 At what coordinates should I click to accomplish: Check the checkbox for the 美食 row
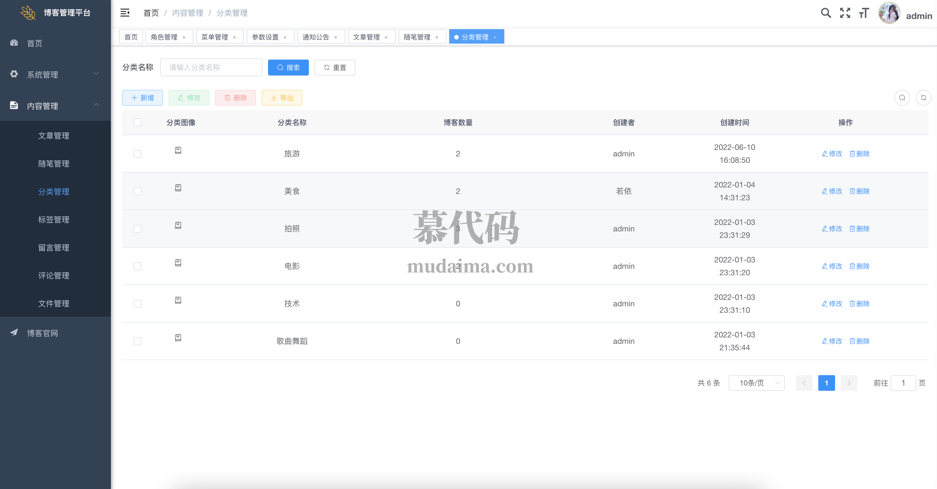[137, 191]
